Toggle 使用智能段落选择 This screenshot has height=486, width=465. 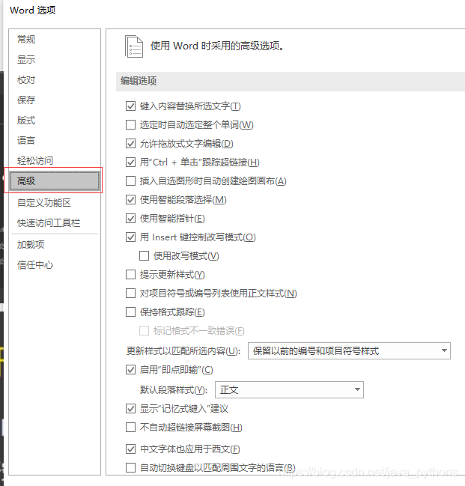tap(130, 200)
